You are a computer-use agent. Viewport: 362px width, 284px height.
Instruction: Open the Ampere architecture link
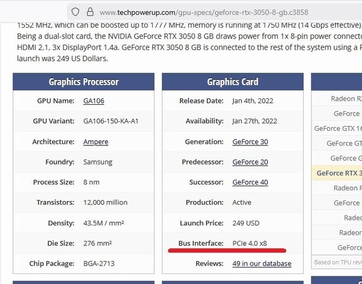point(96,142)
